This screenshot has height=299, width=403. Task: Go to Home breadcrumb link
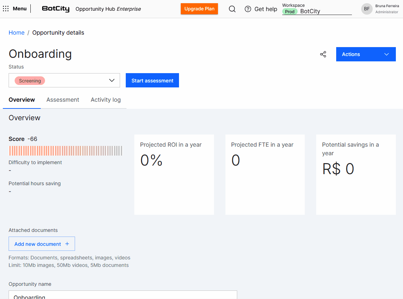point(16,32)
